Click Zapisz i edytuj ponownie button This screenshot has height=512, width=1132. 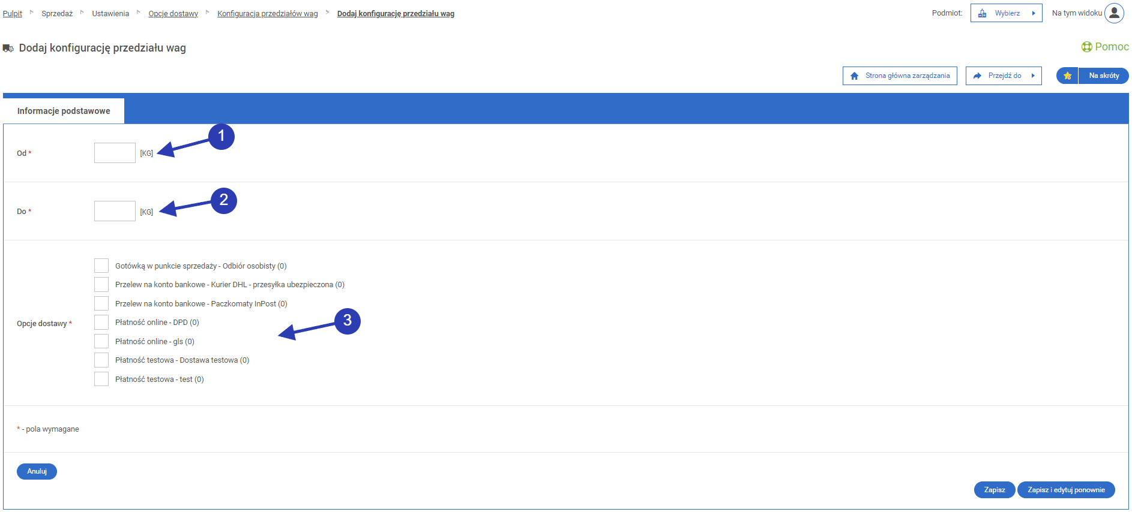(x=1065, y=490)
